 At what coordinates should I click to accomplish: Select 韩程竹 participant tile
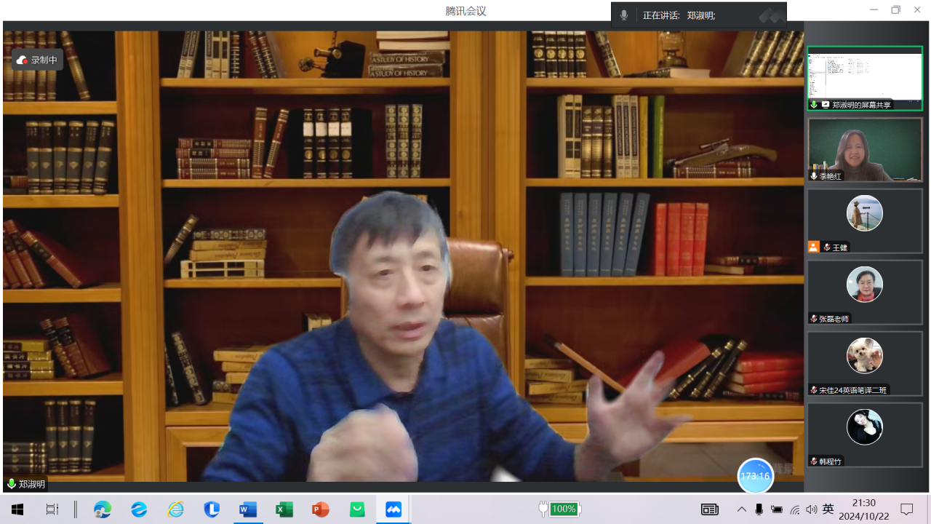[864, 434]
